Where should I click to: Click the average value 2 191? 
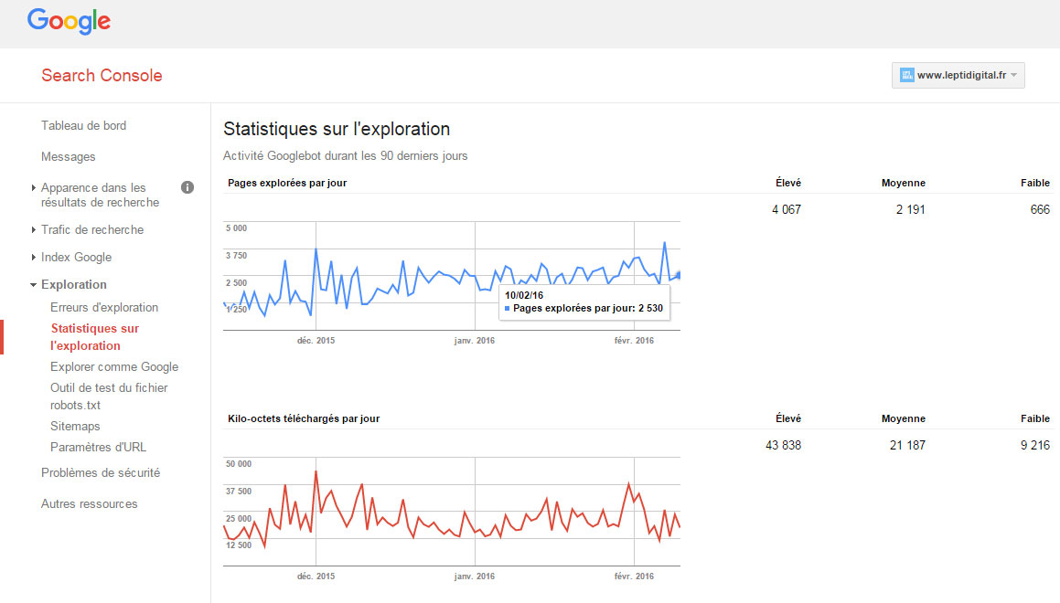911,210
